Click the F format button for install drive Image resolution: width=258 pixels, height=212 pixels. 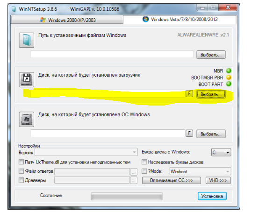pyautogui.click(x=189, y=133)
